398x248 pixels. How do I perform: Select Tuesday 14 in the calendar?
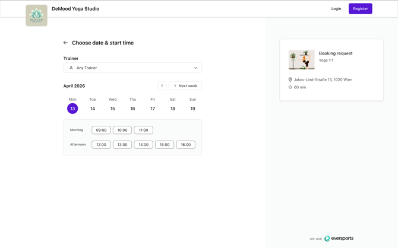(93, 109)
